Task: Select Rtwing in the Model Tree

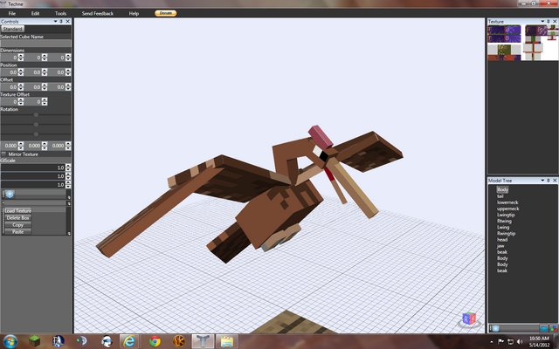Action: coord(504,221)
